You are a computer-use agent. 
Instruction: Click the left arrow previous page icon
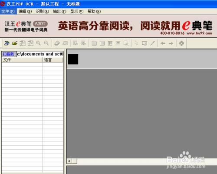[x=163, y=43]
